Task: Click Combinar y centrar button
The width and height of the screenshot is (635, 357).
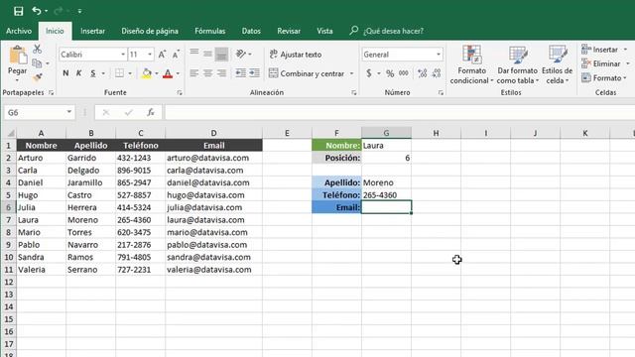Action: pyautogui.click(x=307, y=73)
